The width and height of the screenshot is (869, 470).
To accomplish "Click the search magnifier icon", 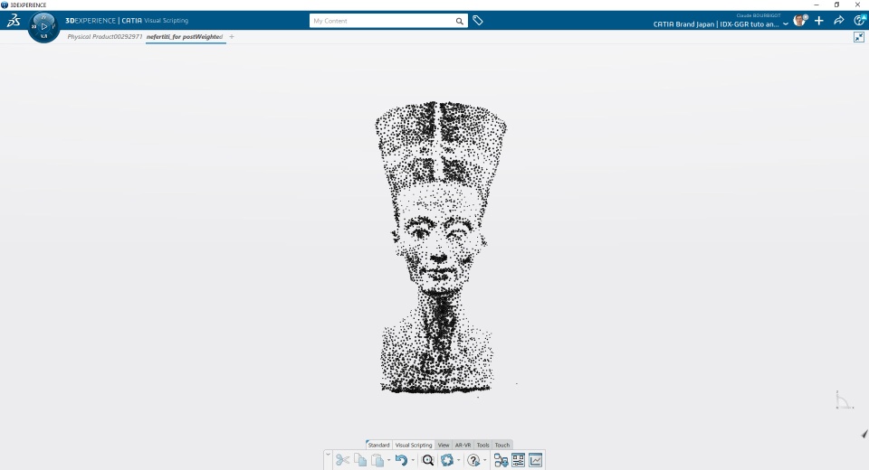I will point(460,21).
